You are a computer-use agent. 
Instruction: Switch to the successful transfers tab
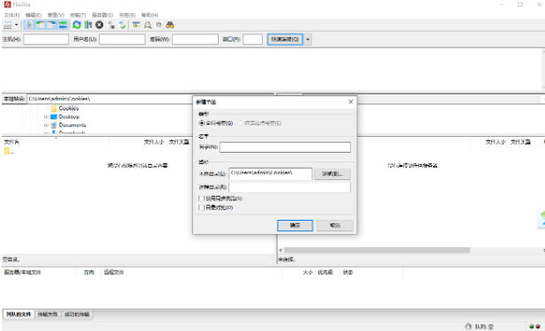[x=77, y=314]
